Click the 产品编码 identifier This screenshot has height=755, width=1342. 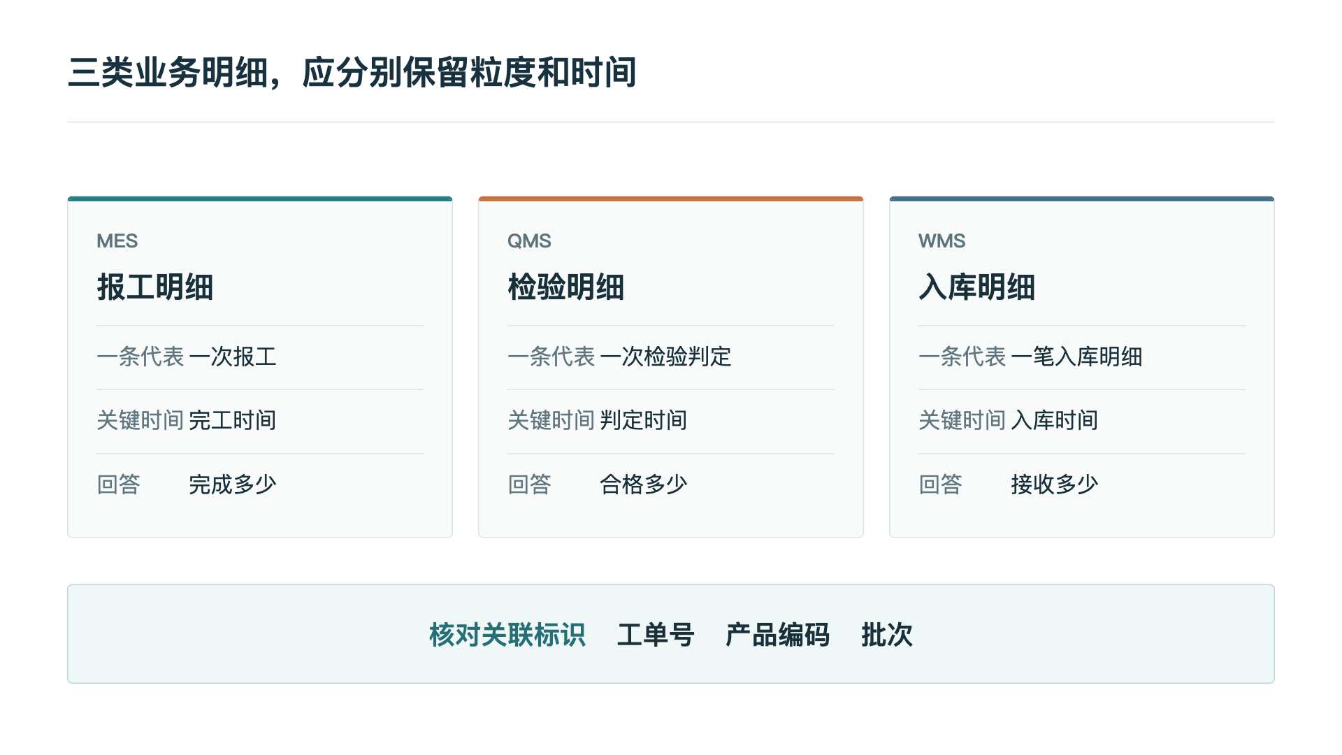[x=777, y=635]
